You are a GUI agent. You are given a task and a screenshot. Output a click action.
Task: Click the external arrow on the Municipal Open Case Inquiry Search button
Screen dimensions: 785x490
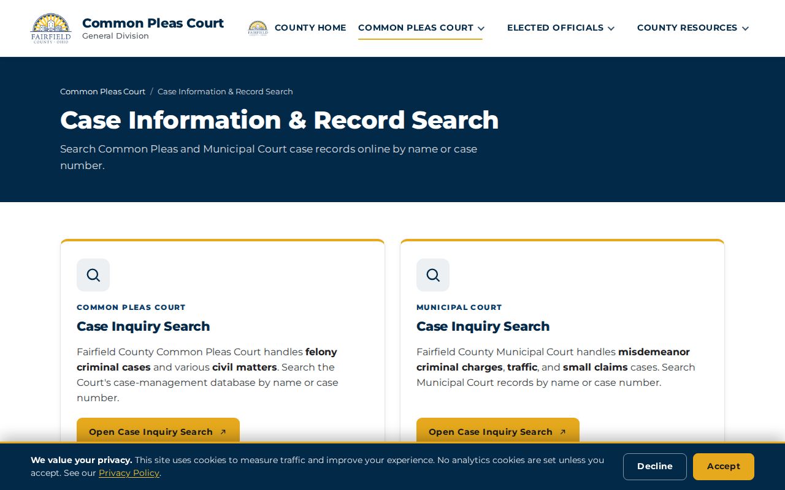[x=563, y=432]
